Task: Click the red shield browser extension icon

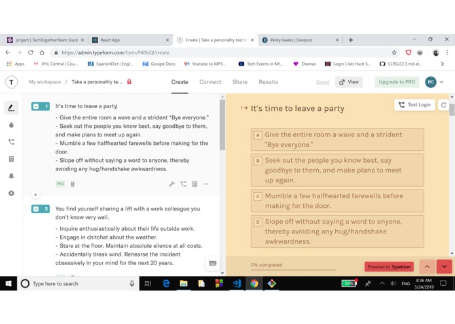Action: 409,52
